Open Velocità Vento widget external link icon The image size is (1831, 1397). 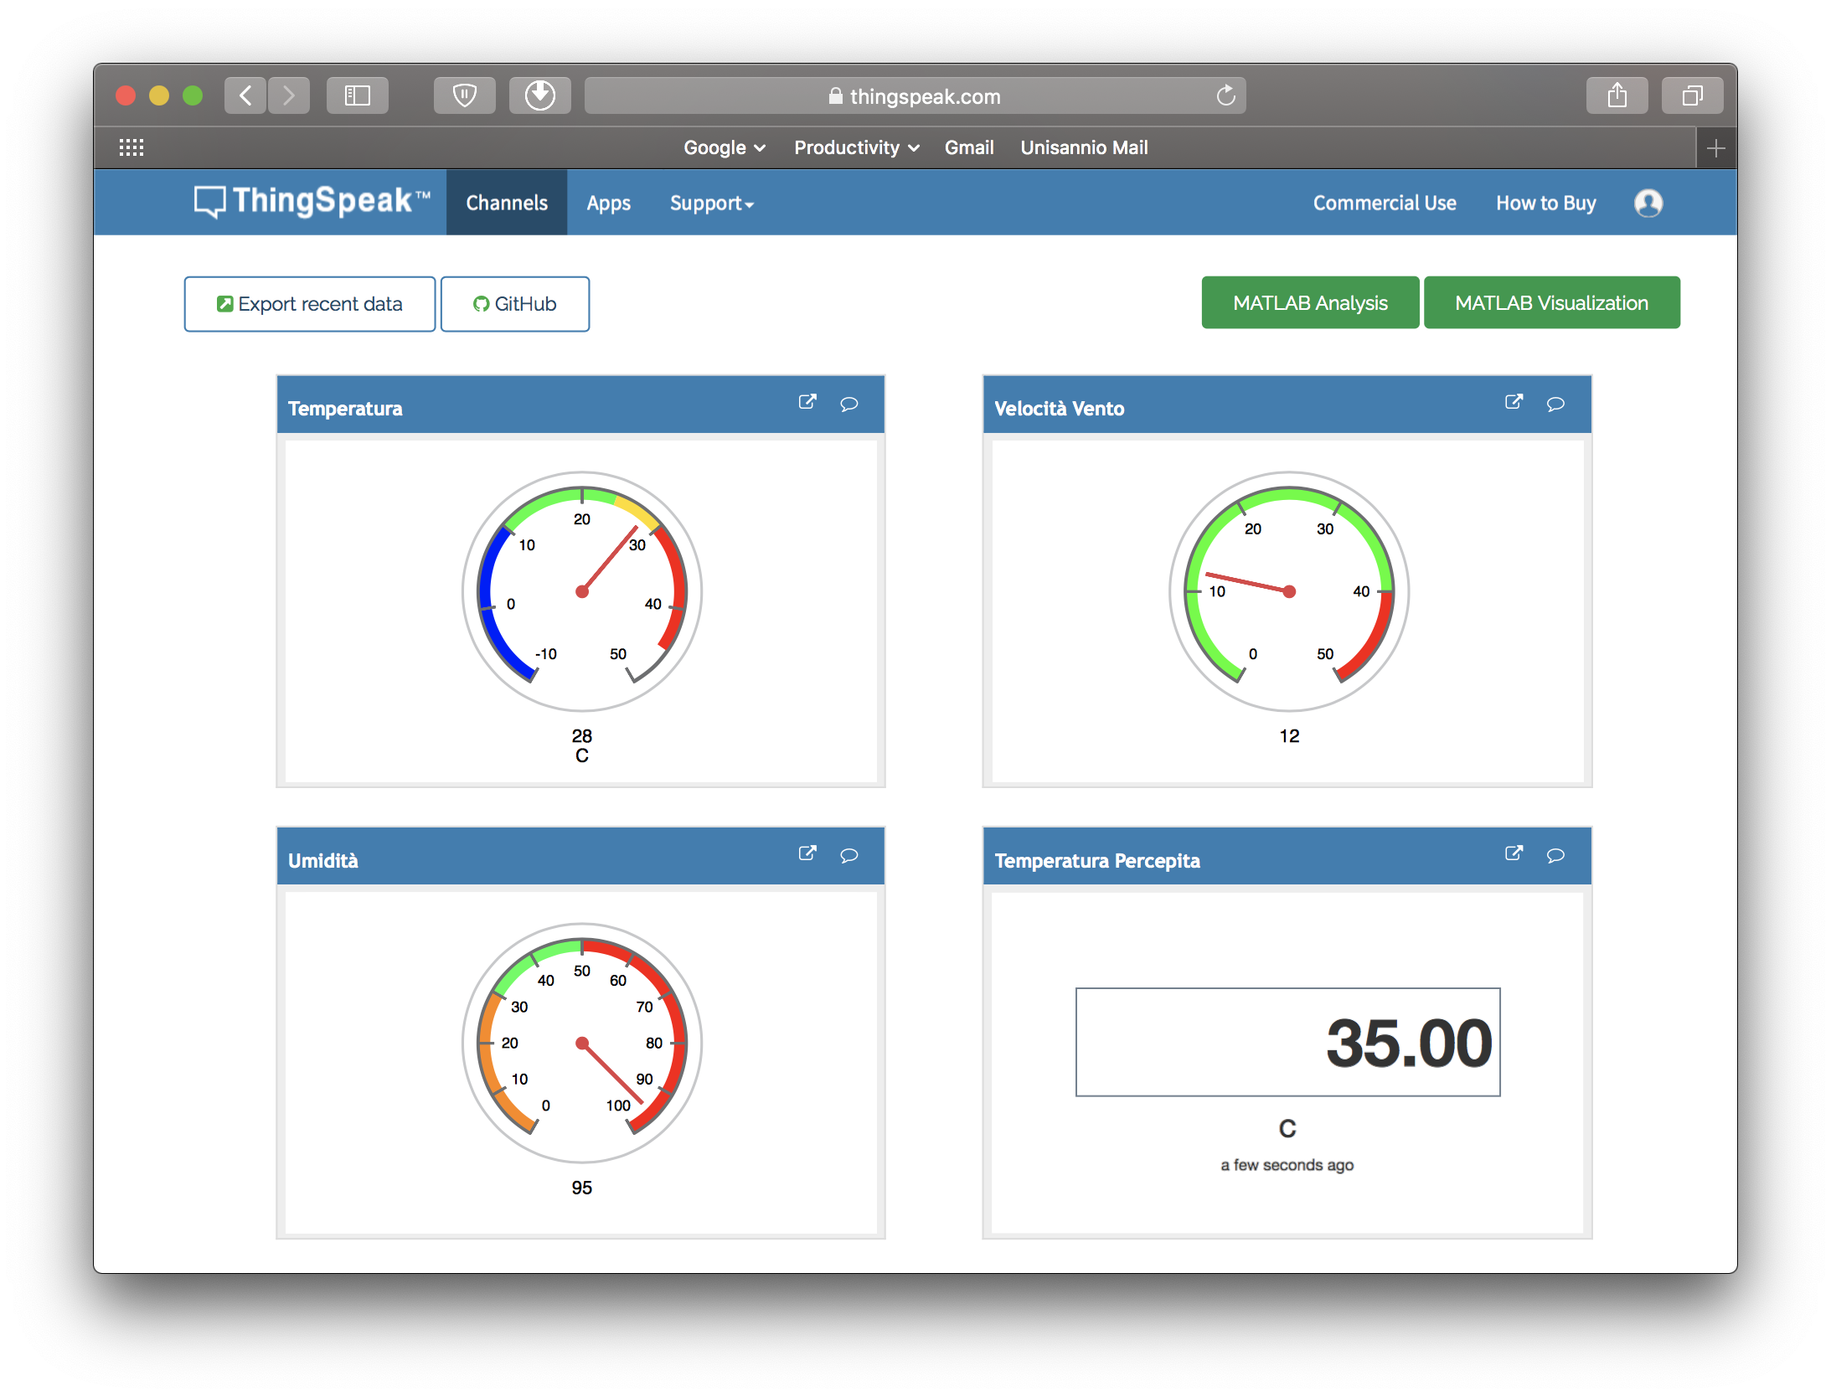pyautogui.click(x=1513, y=403)
